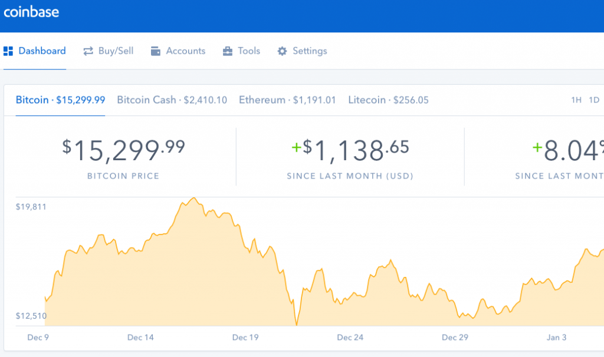The height and width of the screenshot is (357, 604).
Task: Switch to the Ethereum tab
Action: 287,100
